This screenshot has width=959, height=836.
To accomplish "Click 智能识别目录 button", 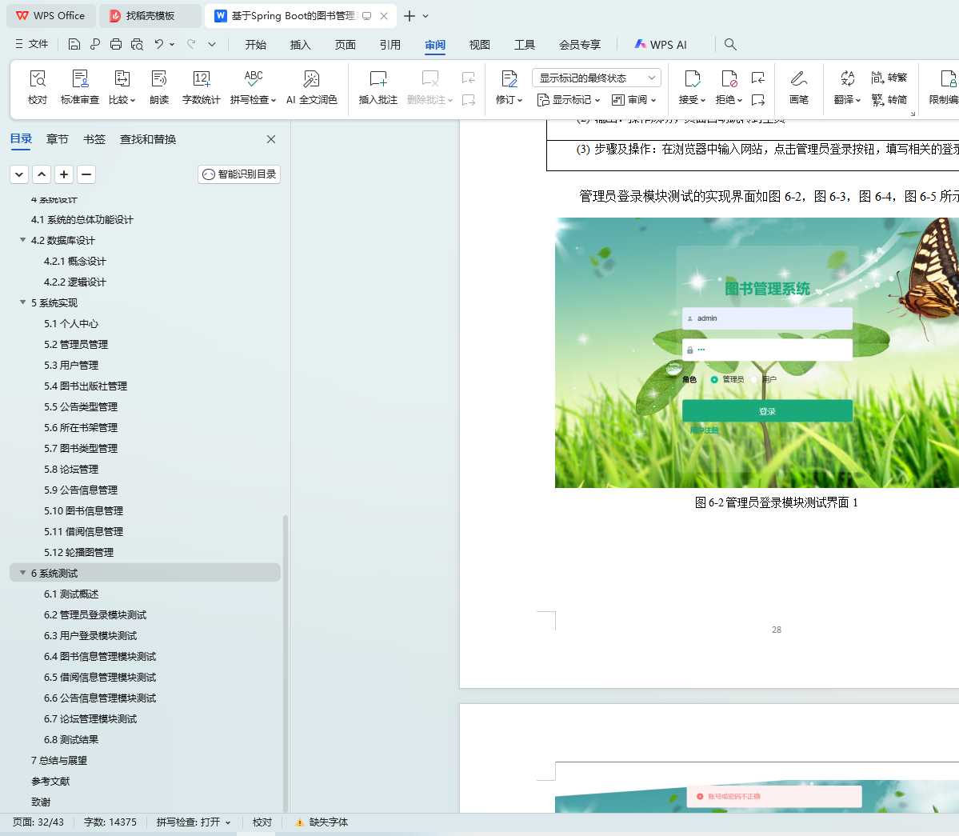I will coord(239,174).
